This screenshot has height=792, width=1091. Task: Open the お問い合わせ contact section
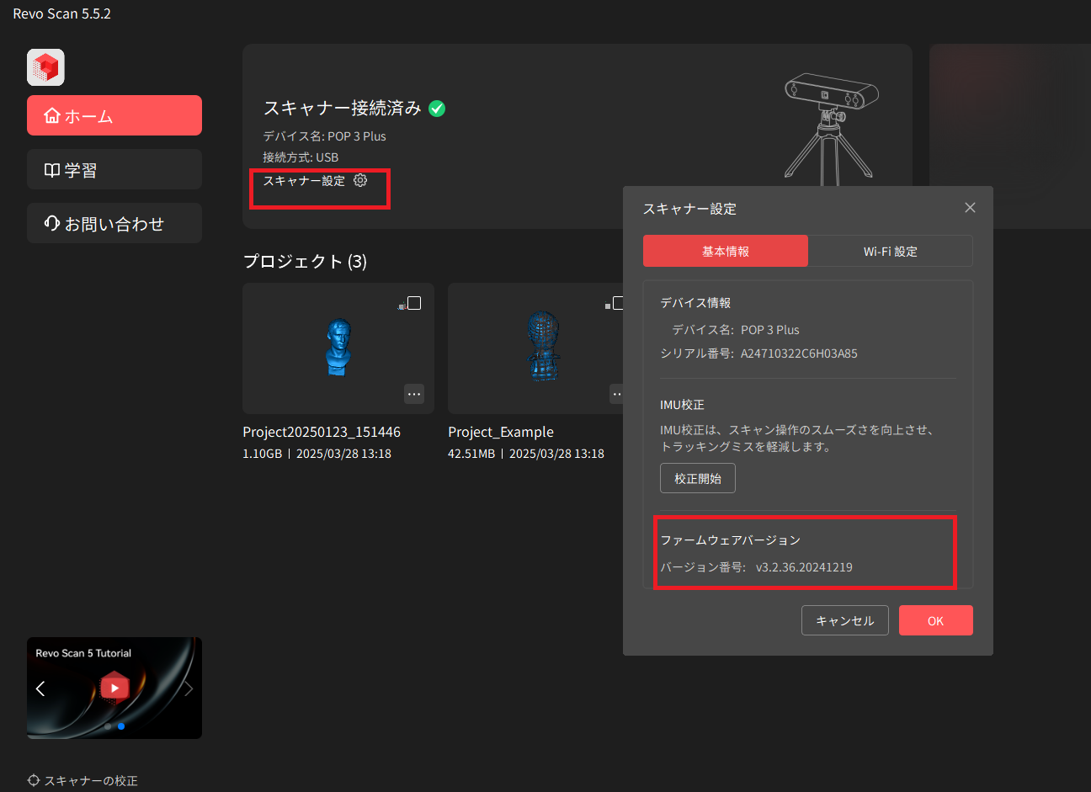114,223
